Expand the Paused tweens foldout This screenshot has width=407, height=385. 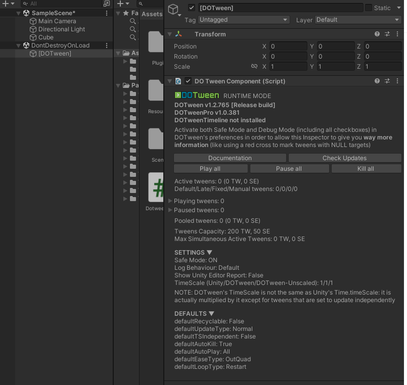pos(170,210)
